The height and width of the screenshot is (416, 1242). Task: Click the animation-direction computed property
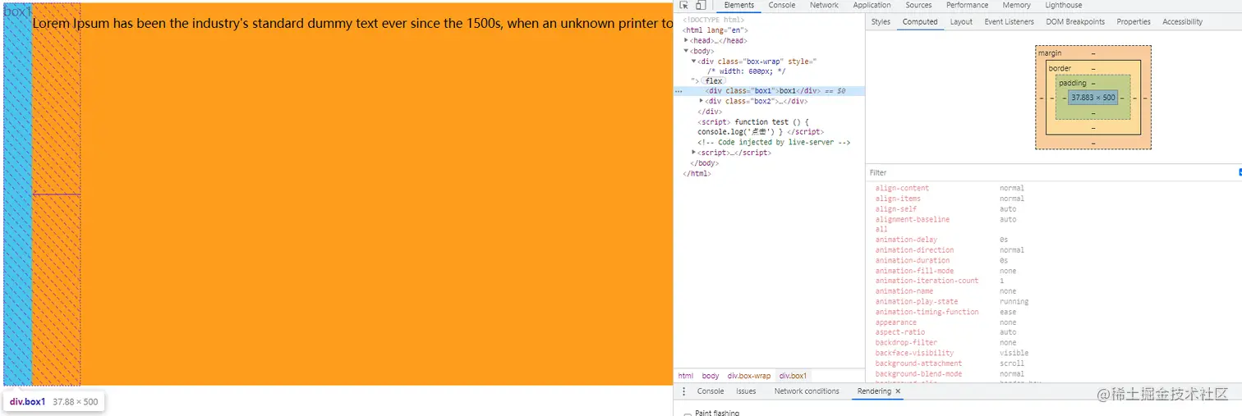coord(914,249)
